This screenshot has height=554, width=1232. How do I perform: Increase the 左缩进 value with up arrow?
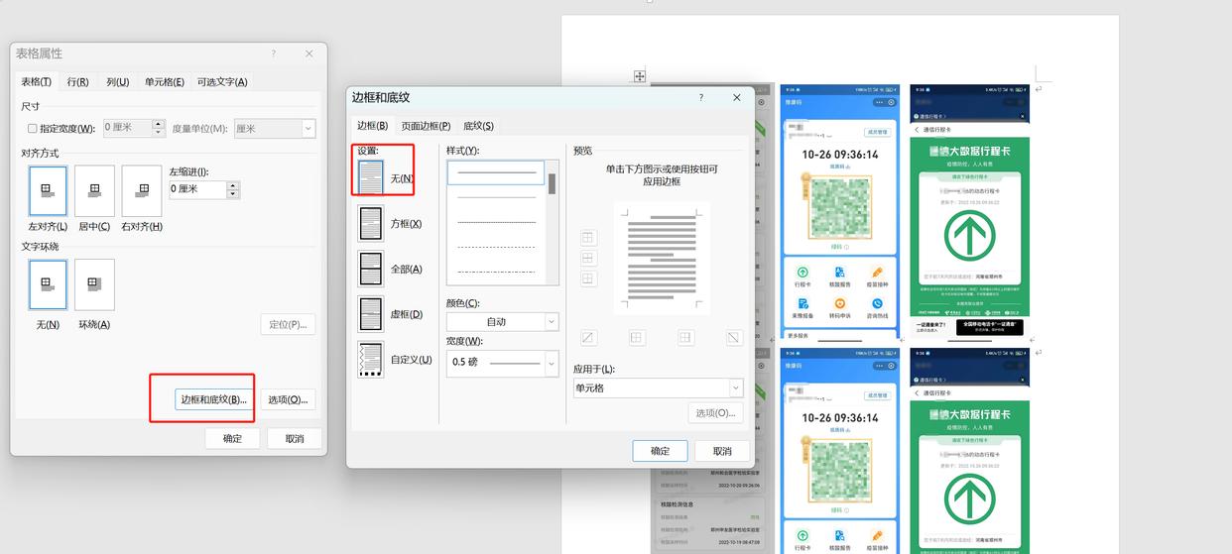click(233, 184)
